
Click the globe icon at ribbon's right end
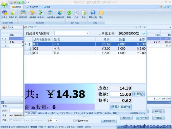pos(164,7)
